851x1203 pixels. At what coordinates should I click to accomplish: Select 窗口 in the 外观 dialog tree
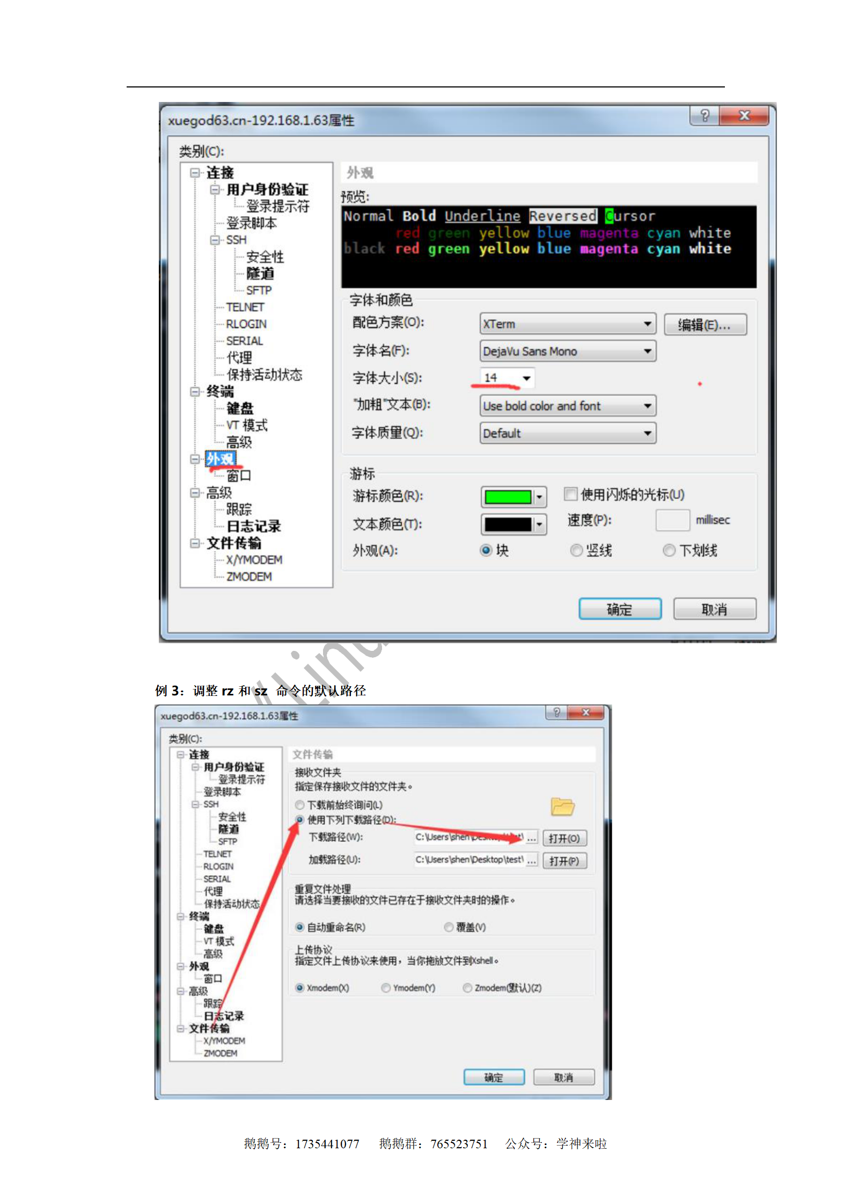(239, 475)
